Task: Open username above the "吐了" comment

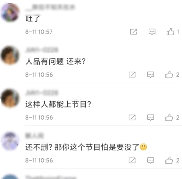Action: click(50, 7)
